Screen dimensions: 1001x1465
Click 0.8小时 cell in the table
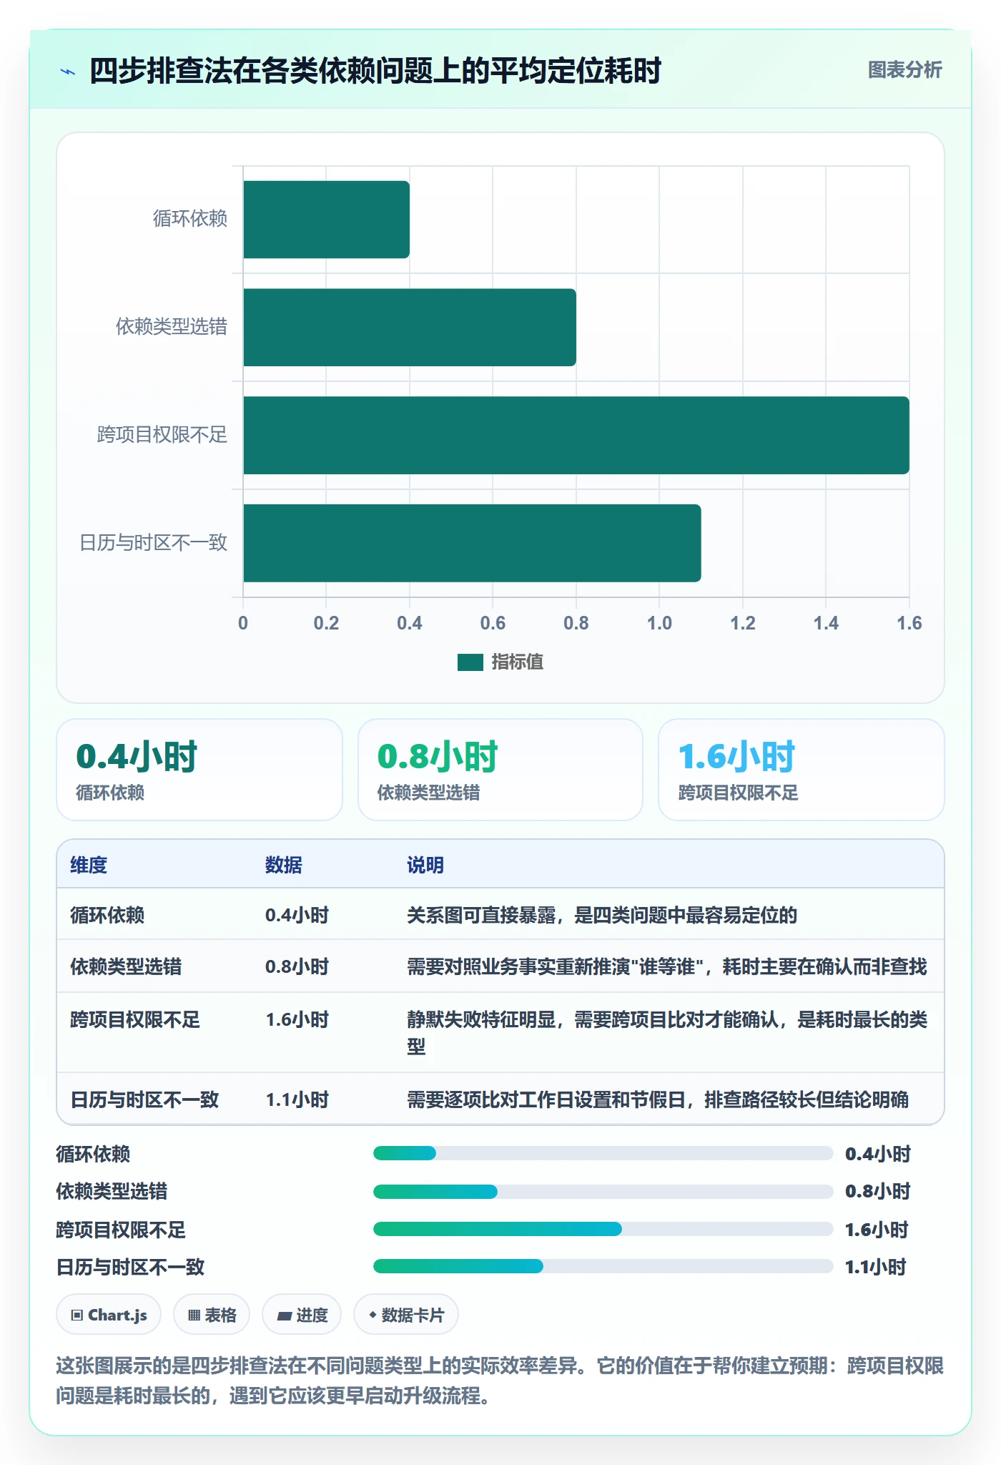[297, 966]
